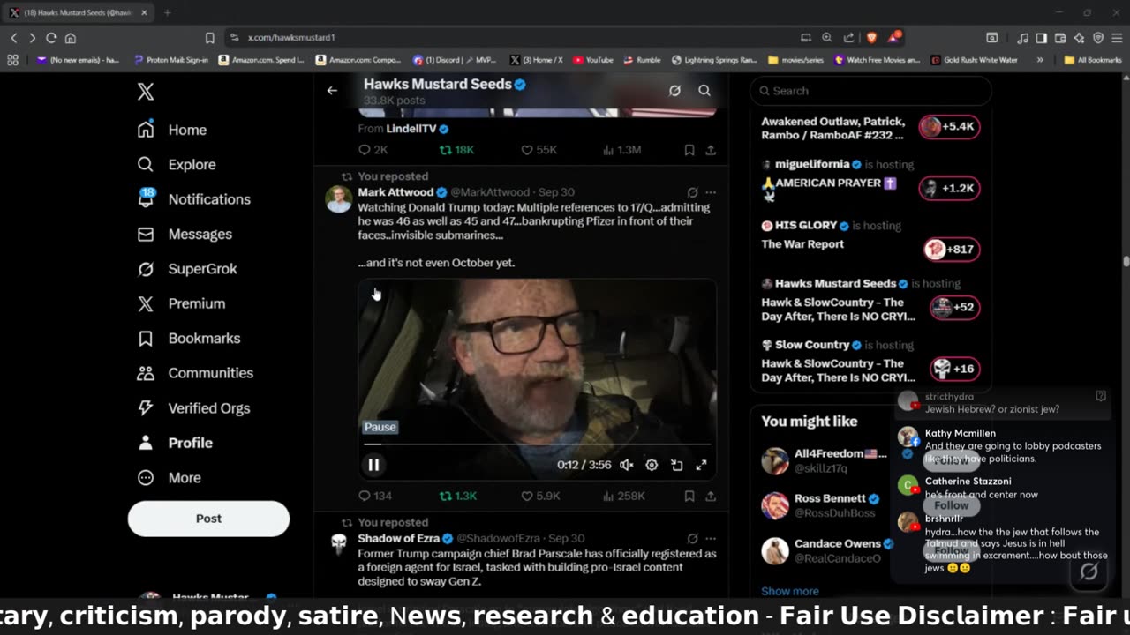Bookmark Mark Attwood's post

[689, 497]
